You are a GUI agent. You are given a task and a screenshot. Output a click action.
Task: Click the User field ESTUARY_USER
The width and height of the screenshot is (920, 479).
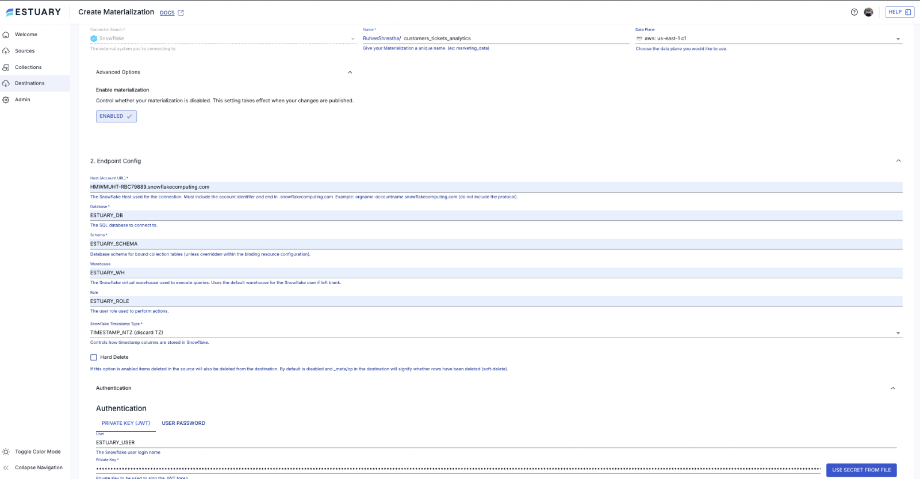pyautogui.click(x=496, y=443)
